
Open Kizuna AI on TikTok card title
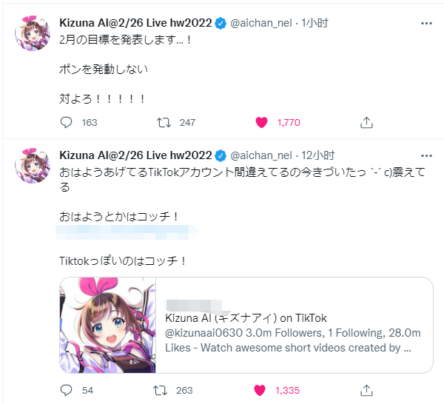click(x=246, y=318)
